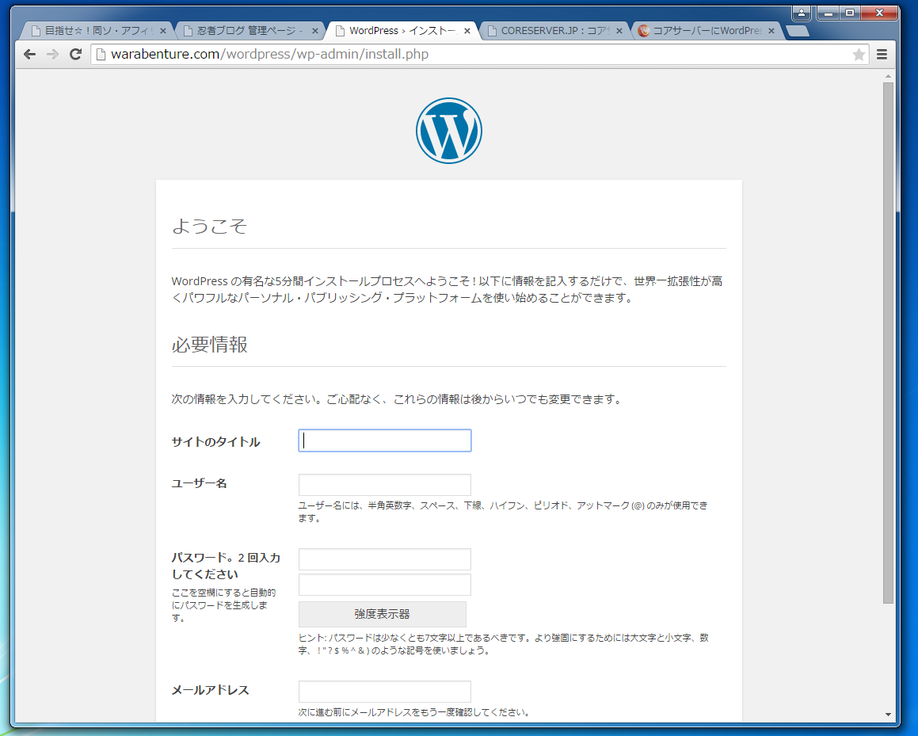Close the コアサーバーにWordPress tab

(771, 31)
